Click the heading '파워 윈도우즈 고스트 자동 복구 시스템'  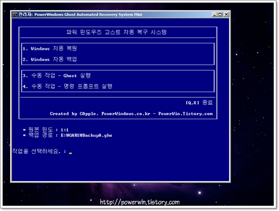click(116, 32)
